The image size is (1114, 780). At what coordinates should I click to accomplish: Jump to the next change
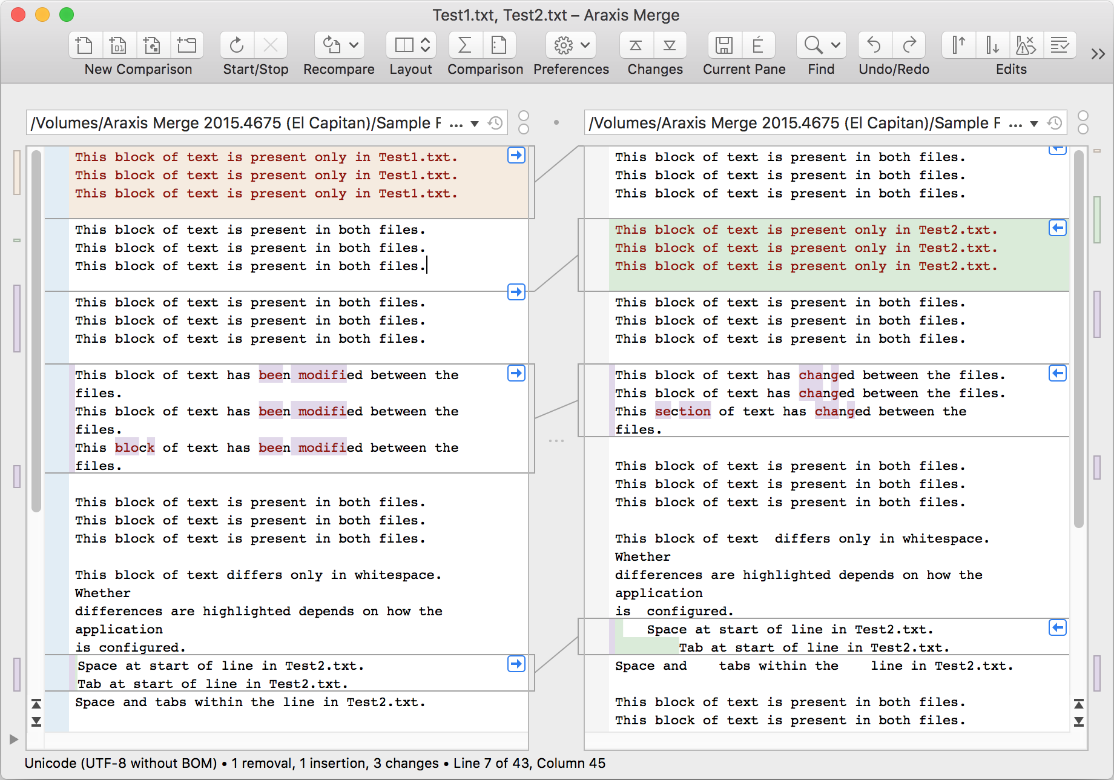click(x=670, y=45)
